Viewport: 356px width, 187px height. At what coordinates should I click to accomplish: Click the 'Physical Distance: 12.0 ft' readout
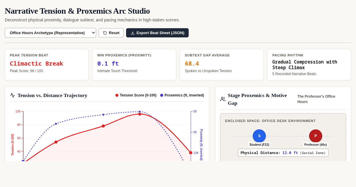click(283, 153)
